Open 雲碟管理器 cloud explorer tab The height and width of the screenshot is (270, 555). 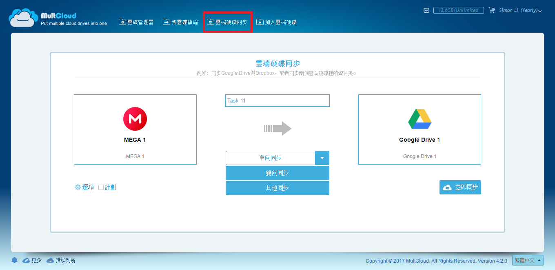tap(136, 22)
